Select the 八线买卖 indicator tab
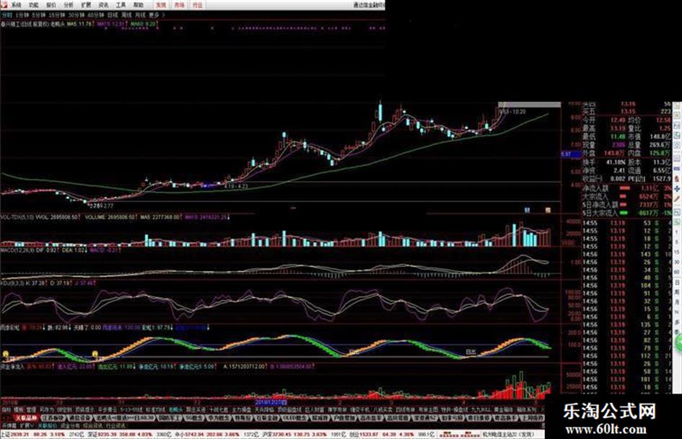Viewport: 682px width, 439px height. tap(382, 409)
